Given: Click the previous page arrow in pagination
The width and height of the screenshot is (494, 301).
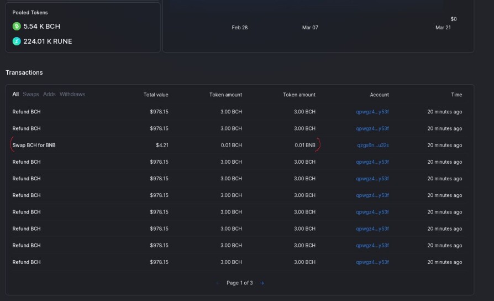Looking at the screenshot, I should tap(218, 283).
